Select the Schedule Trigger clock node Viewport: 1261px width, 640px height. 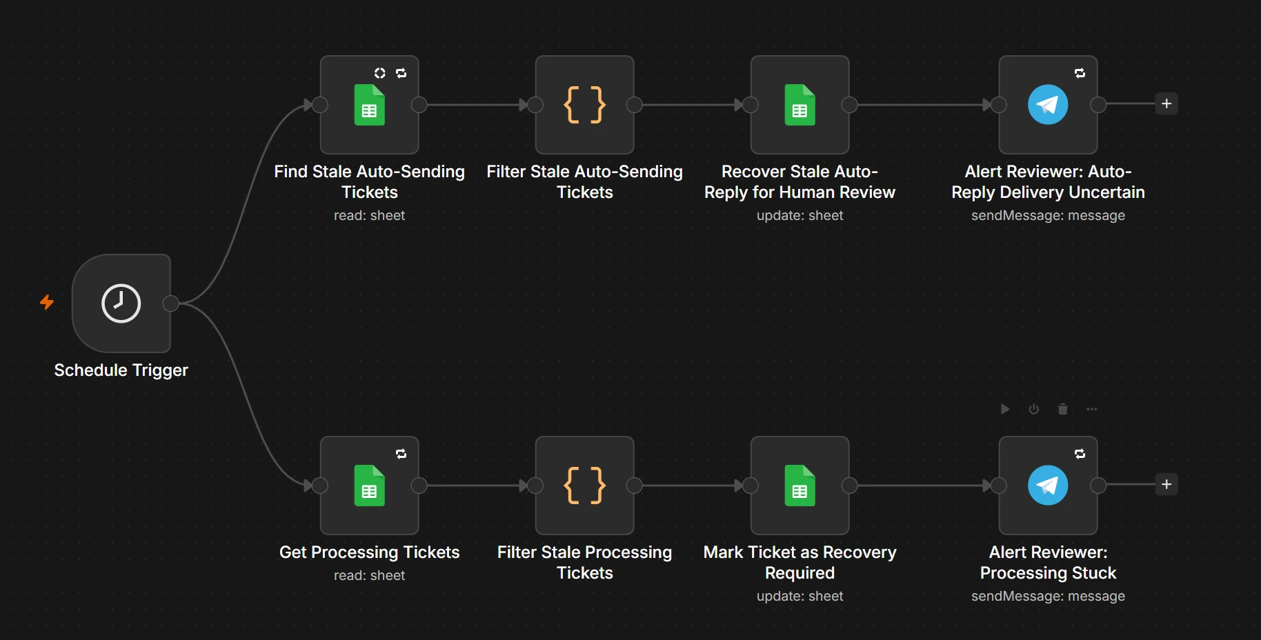[x=121, y=303]
